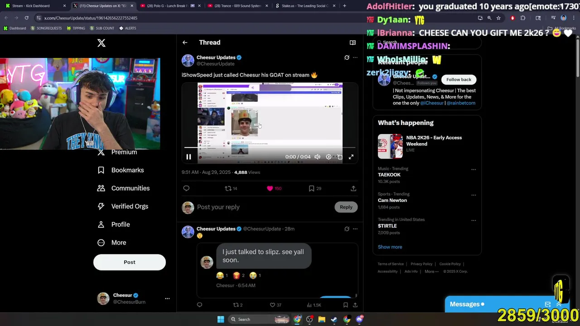The image size is (580, 326).
Task: Expand video to fullscreen
Action: (351, 157)
